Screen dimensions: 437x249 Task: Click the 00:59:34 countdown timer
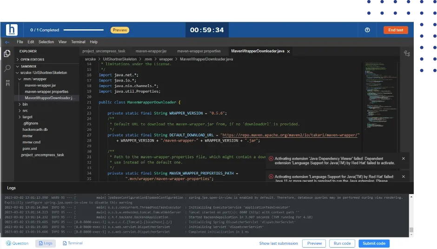point(207,30)
